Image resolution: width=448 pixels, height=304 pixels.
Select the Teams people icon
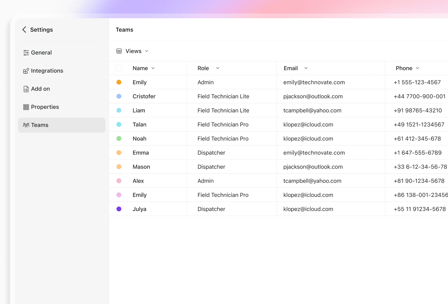(x=26, y=125)
